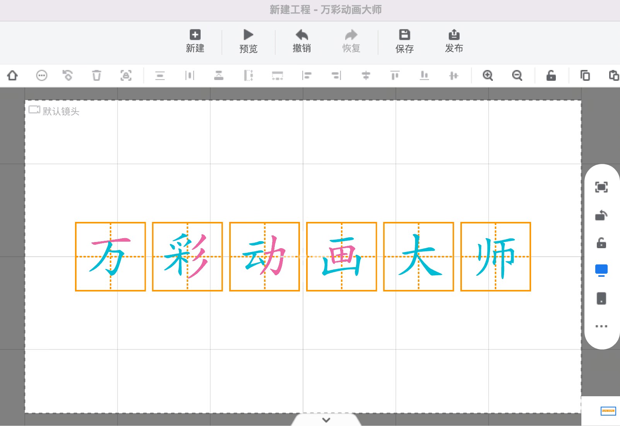Select the 大 character box
The image size is (620, 426).
click(x=418, y=257)
